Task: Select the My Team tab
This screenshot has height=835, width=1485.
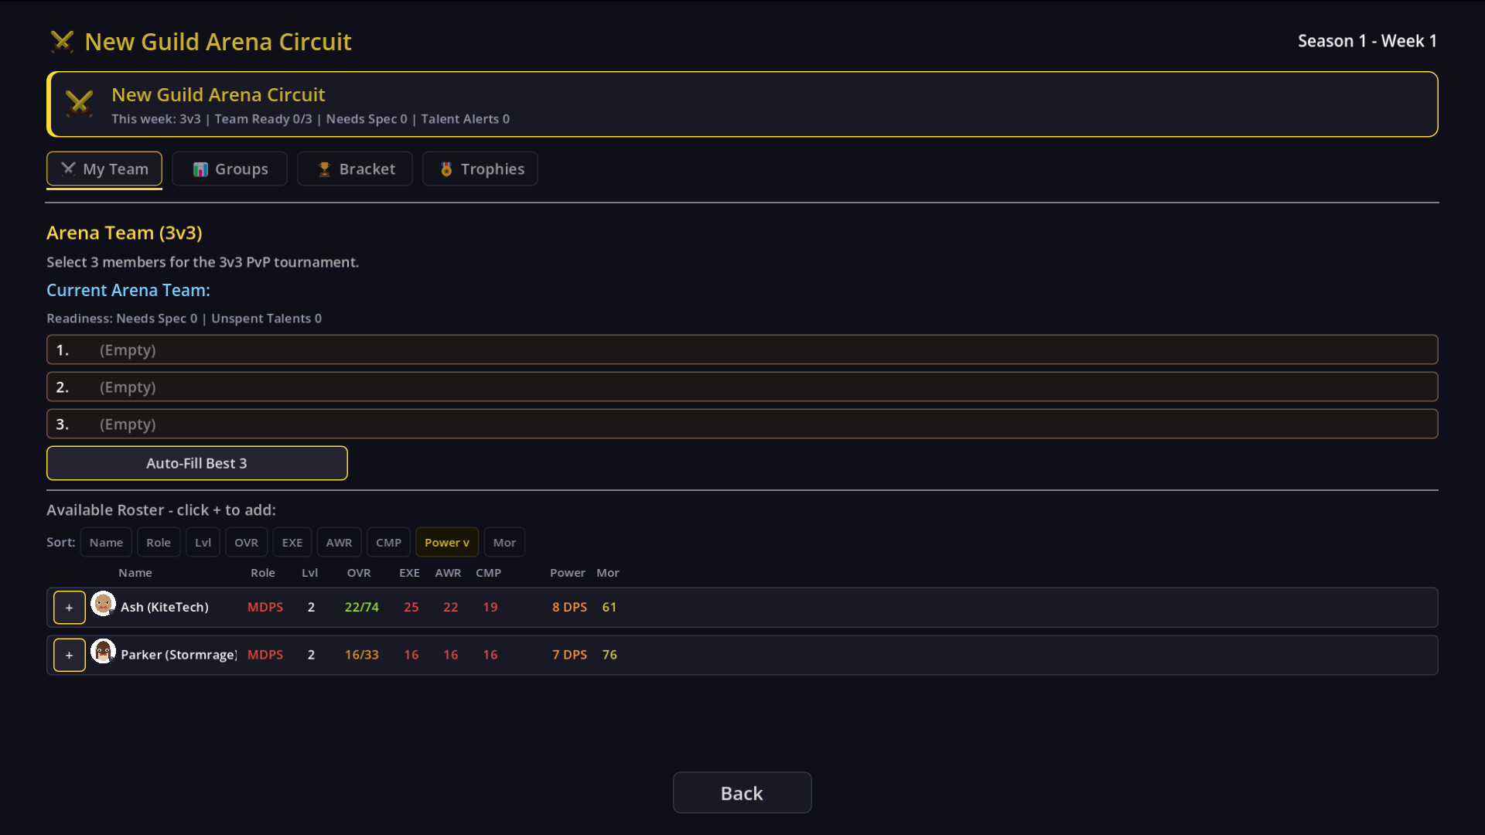Action: point(104,169)
